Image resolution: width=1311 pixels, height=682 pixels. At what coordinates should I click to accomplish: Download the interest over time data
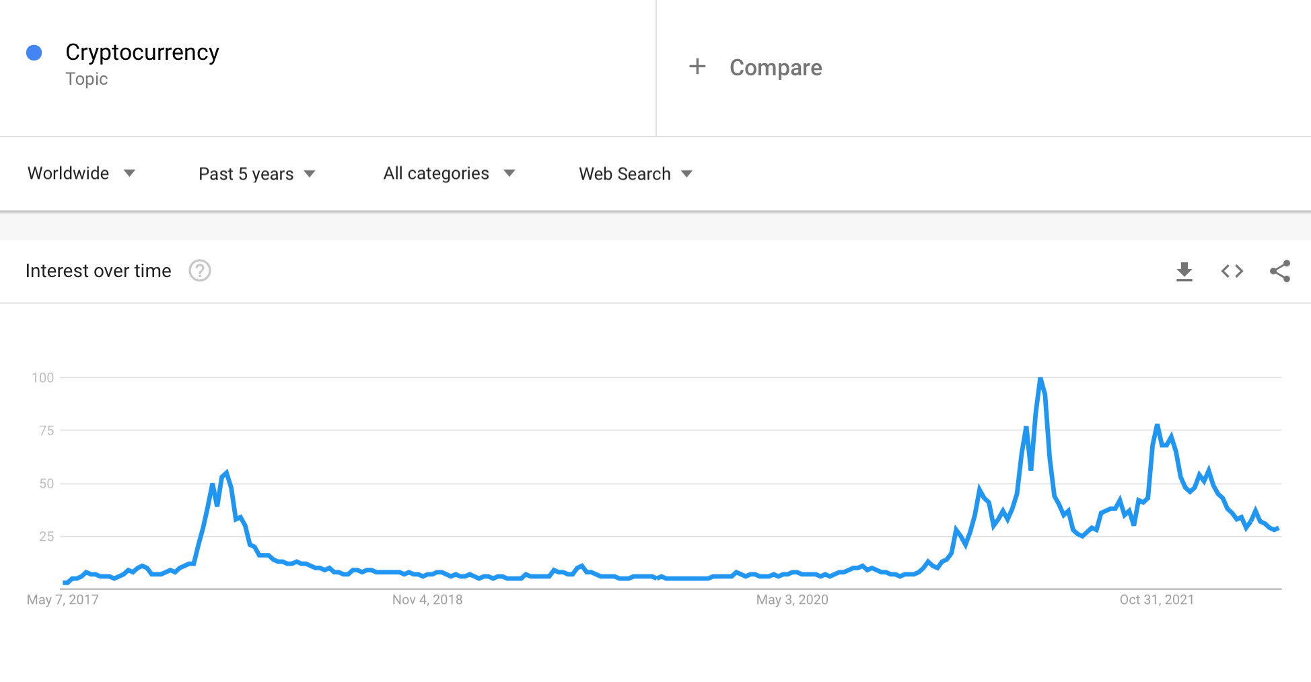(x=1184, y=271)
